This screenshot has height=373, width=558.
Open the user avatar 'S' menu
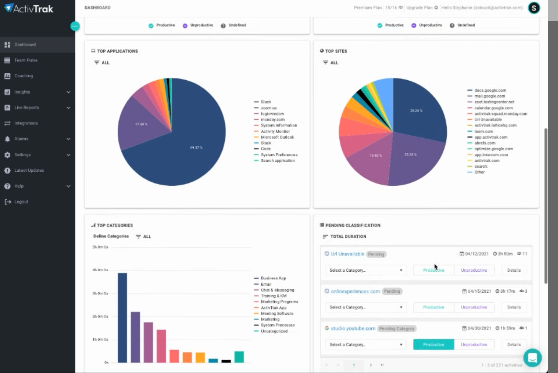coord(533,8)
